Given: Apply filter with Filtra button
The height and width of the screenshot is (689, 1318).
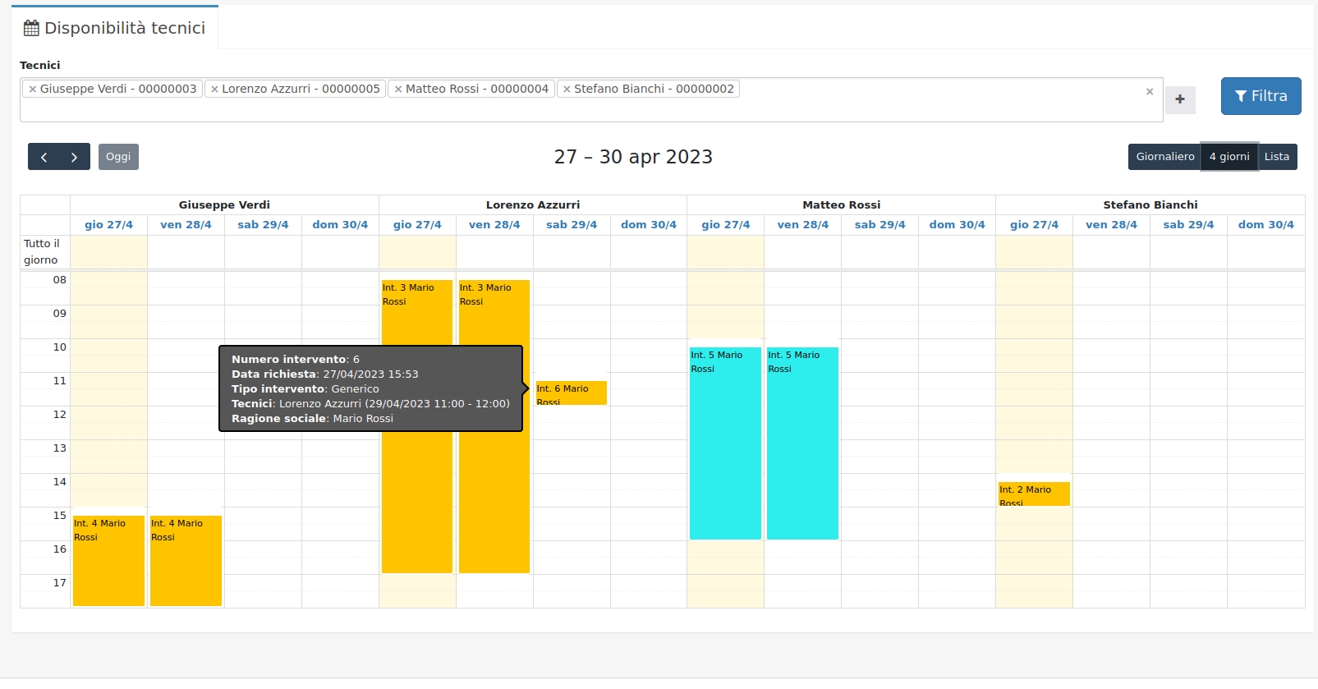Looking at the screenshot, I should pos(1260,96).
